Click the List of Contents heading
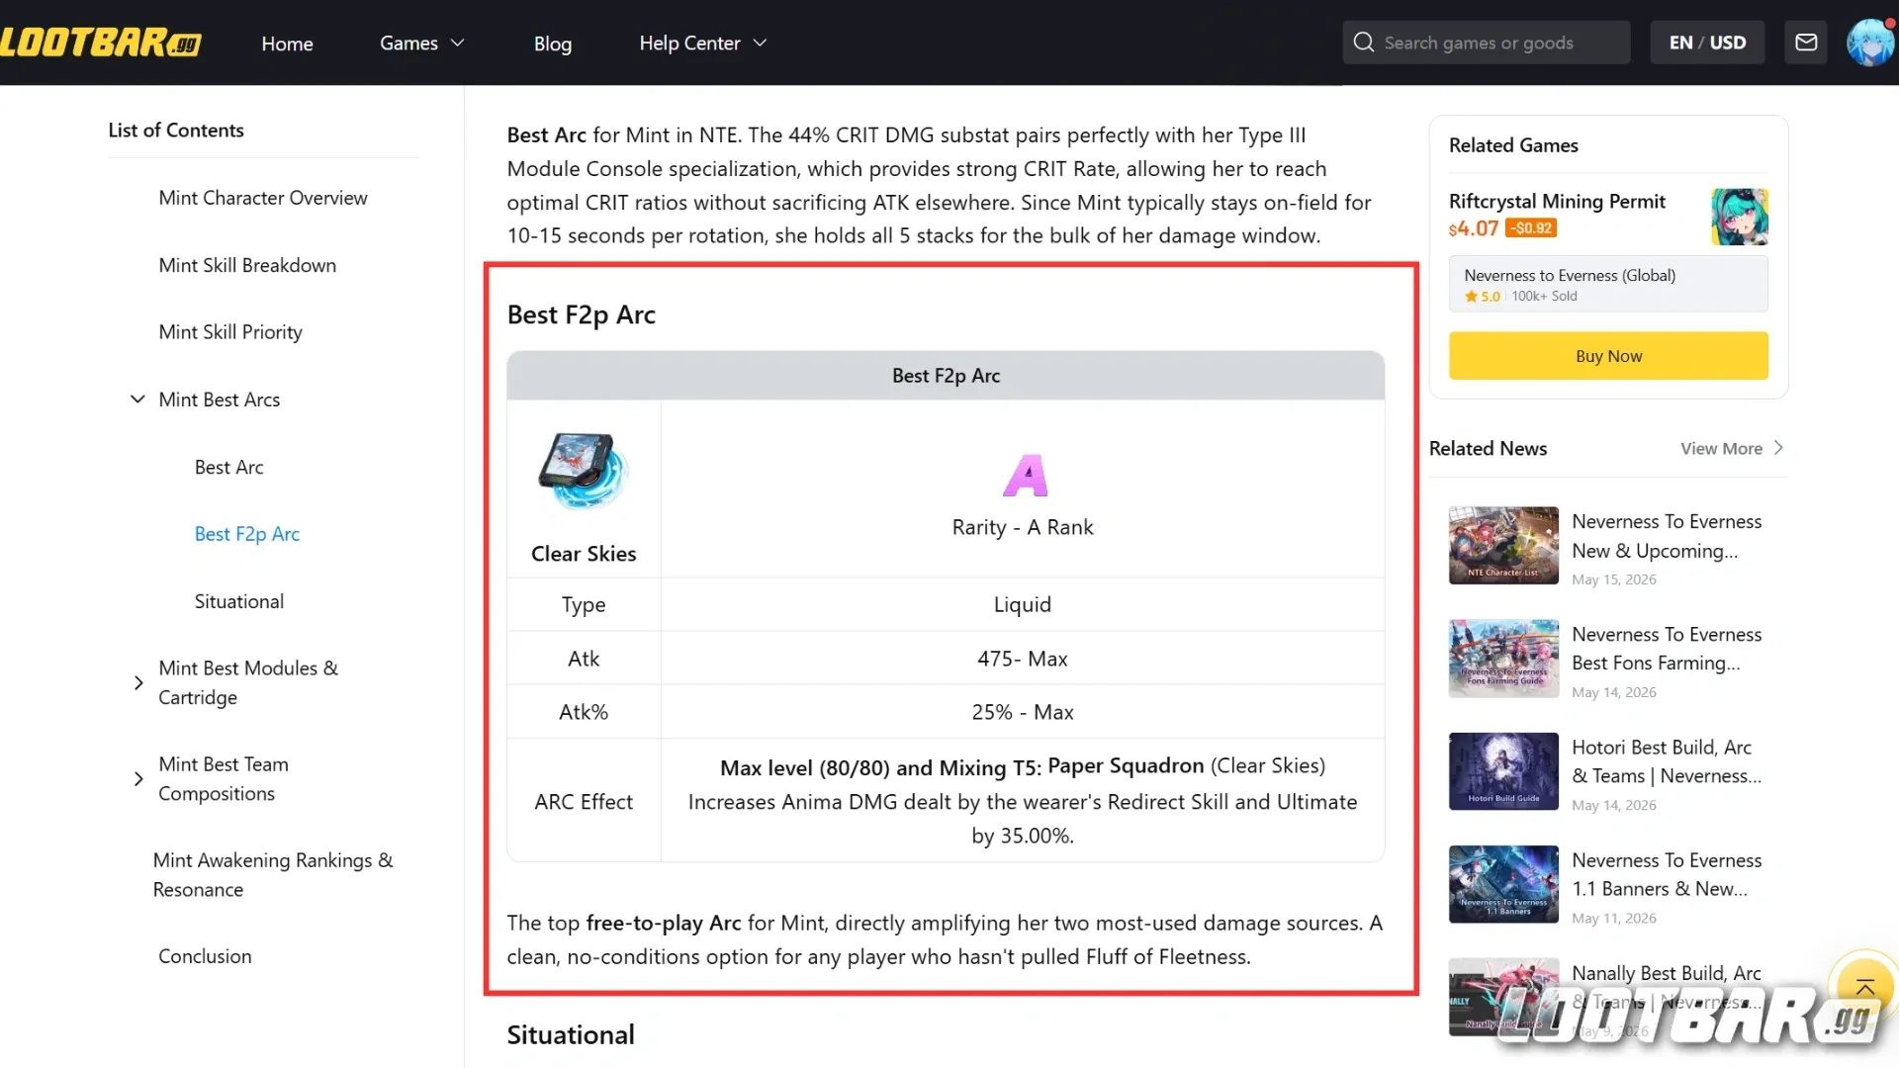 click(176, 131)
